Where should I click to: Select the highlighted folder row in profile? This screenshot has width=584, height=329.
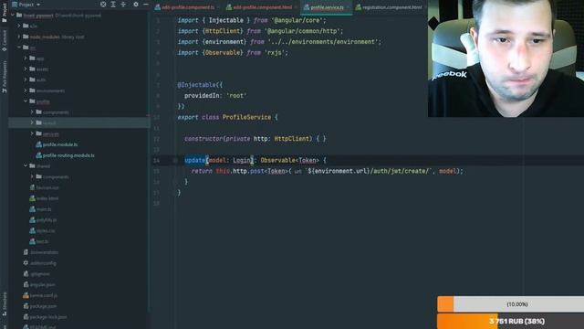[79, 122]
